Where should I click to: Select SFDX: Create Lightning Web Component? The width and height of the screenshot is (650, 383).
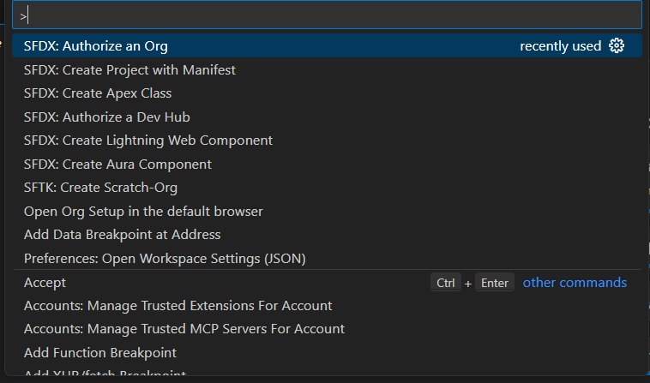(148, 141)
